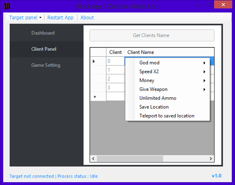235x185 pixels.
Task: Click the right scroll arrow
Action: click(x=211, y=158)
